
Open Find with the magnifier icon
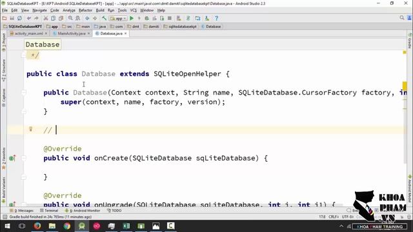[x=70, y=18]
